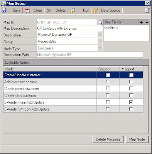152x154 pixels.
Task: Click the Destination Path field
Action: pos(90,55)
